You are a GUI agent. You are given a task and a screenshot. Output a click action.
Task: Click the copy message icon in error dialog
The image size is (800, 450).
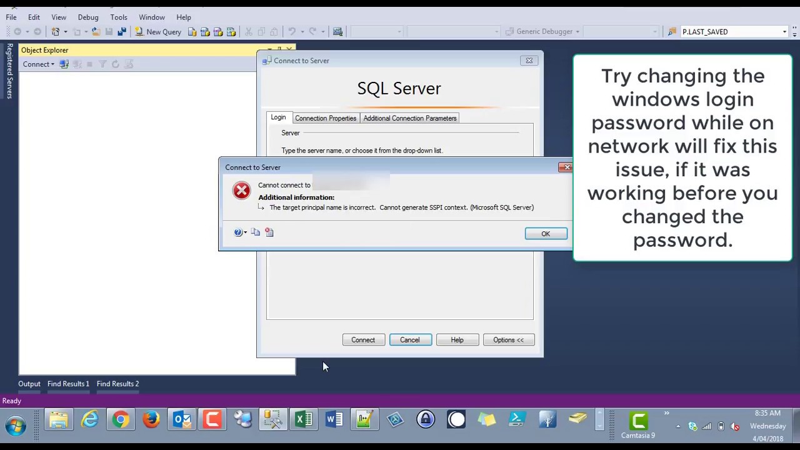[x=256, y=232]
